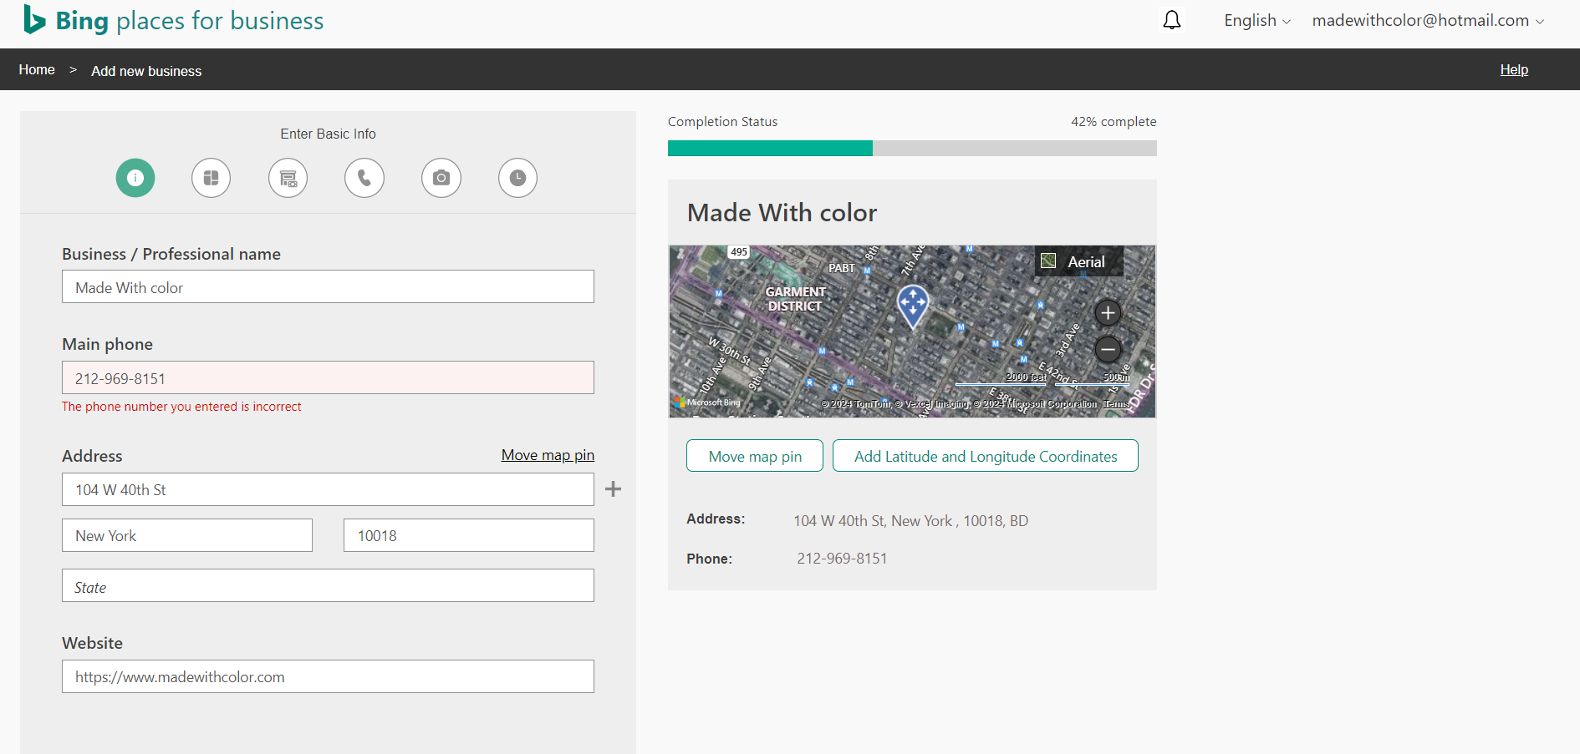Open map Terms link

click(x=1115, y=404)
